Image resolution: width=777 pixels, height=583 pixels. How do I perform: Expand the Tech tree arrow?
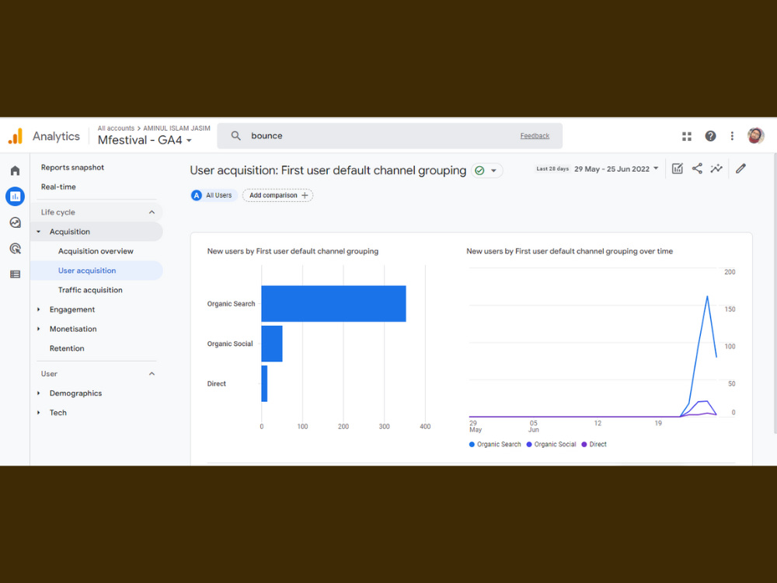tap(39, 413)
